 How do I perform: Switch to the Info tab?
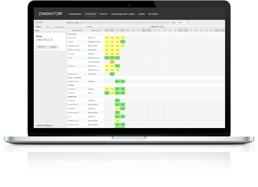48,27
